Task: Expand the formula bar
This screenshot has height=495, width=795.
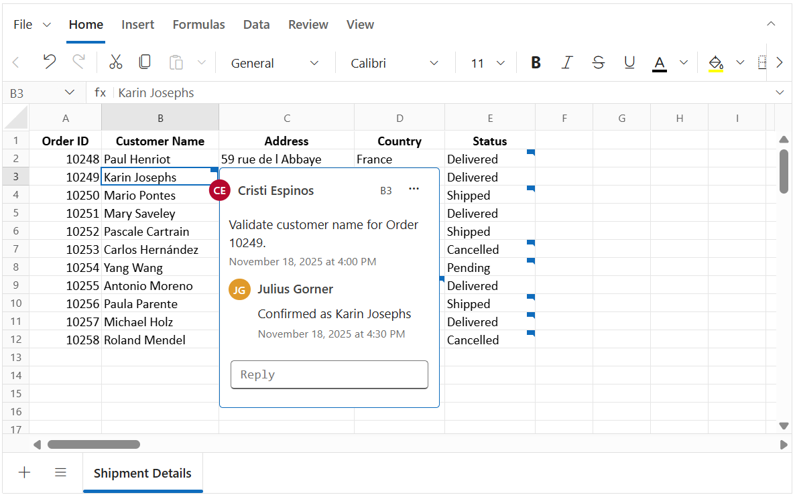Action: (x=780, y=92)
